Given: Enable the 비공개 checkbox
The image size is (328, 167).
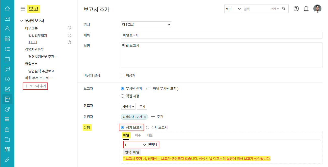Looking at the screenshot, I should pyautogui.click(x=123, y=75).
